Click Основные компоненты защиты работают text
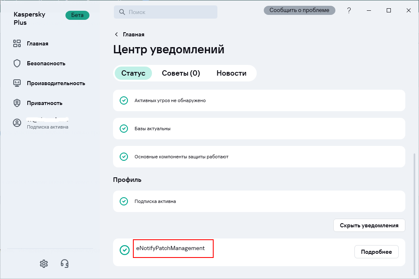 [x=181, y=157]
